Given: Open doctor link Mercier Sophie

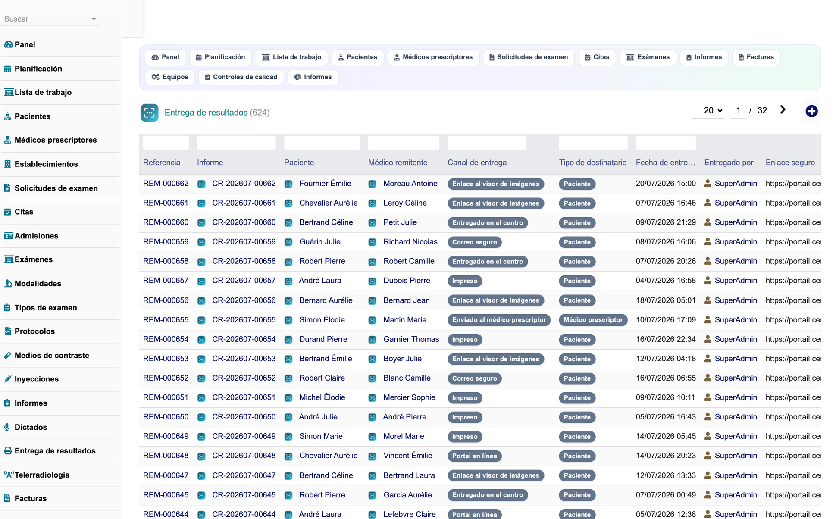Looking at the screenshot, I should coord(409,397).
